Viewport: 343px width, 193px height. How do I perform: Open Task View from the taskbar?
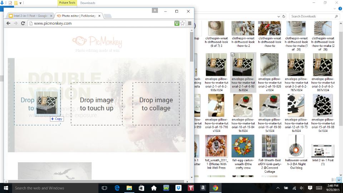click(x=105, y=188)
